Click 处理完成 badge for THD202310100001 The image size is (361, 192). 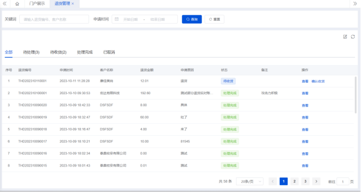click(x=230, y=93)
